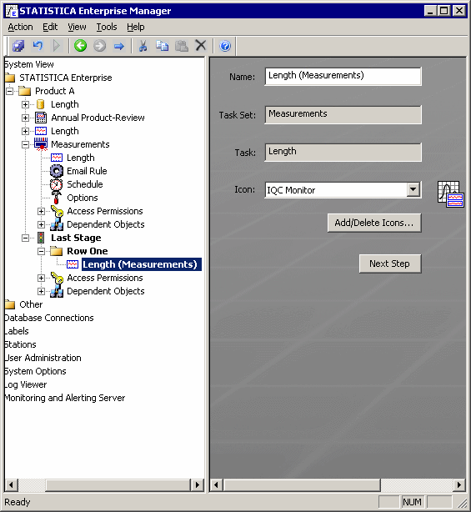The width and height of the screenshot is (471, 512).
Task: Click the green Back arrow toolbar icon
Action: pyautogui.click(x=80, y=46)
